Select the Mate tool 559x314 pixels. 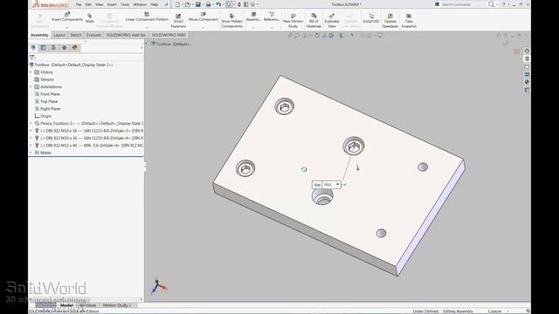click(x=89, y=18)
